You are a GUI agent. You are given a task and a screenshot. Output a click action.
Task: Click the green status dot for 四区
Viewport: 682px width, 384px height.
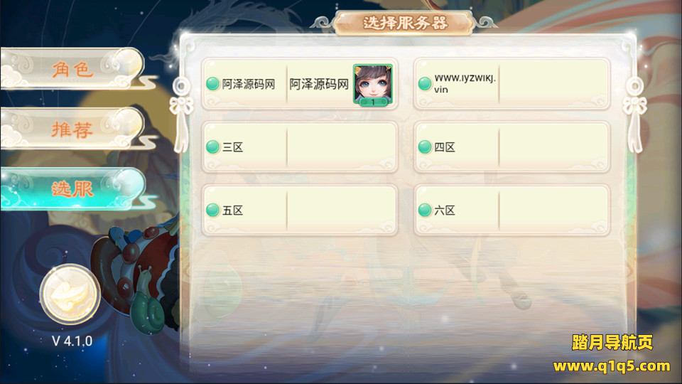pyautogui.click(x=425, y=147)
